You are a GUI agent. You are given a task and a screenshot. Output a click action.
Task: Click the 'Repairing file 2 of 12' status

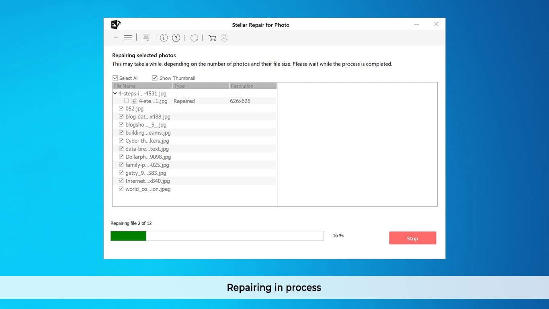pos(131,223)
